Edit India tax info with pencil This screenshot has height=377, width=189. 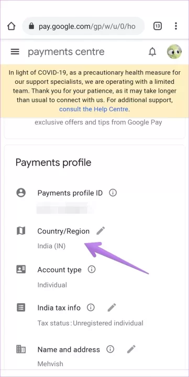112,307
